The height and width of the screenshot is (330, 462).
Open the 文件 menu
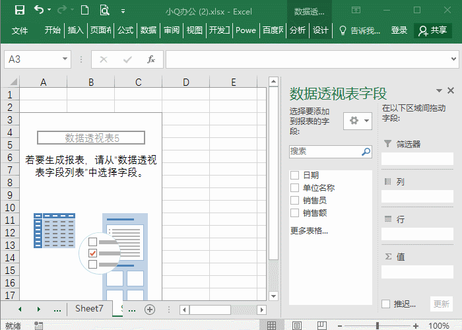[x=19, y=30]
